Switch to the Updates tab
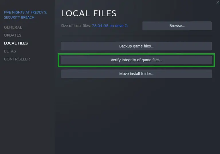220x154 pixels. (13, 35)
